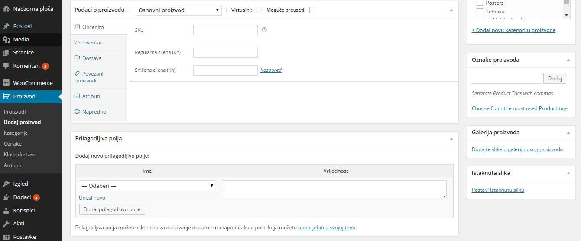Tick the Moguće preuzeti checkbox

(312, 10)
